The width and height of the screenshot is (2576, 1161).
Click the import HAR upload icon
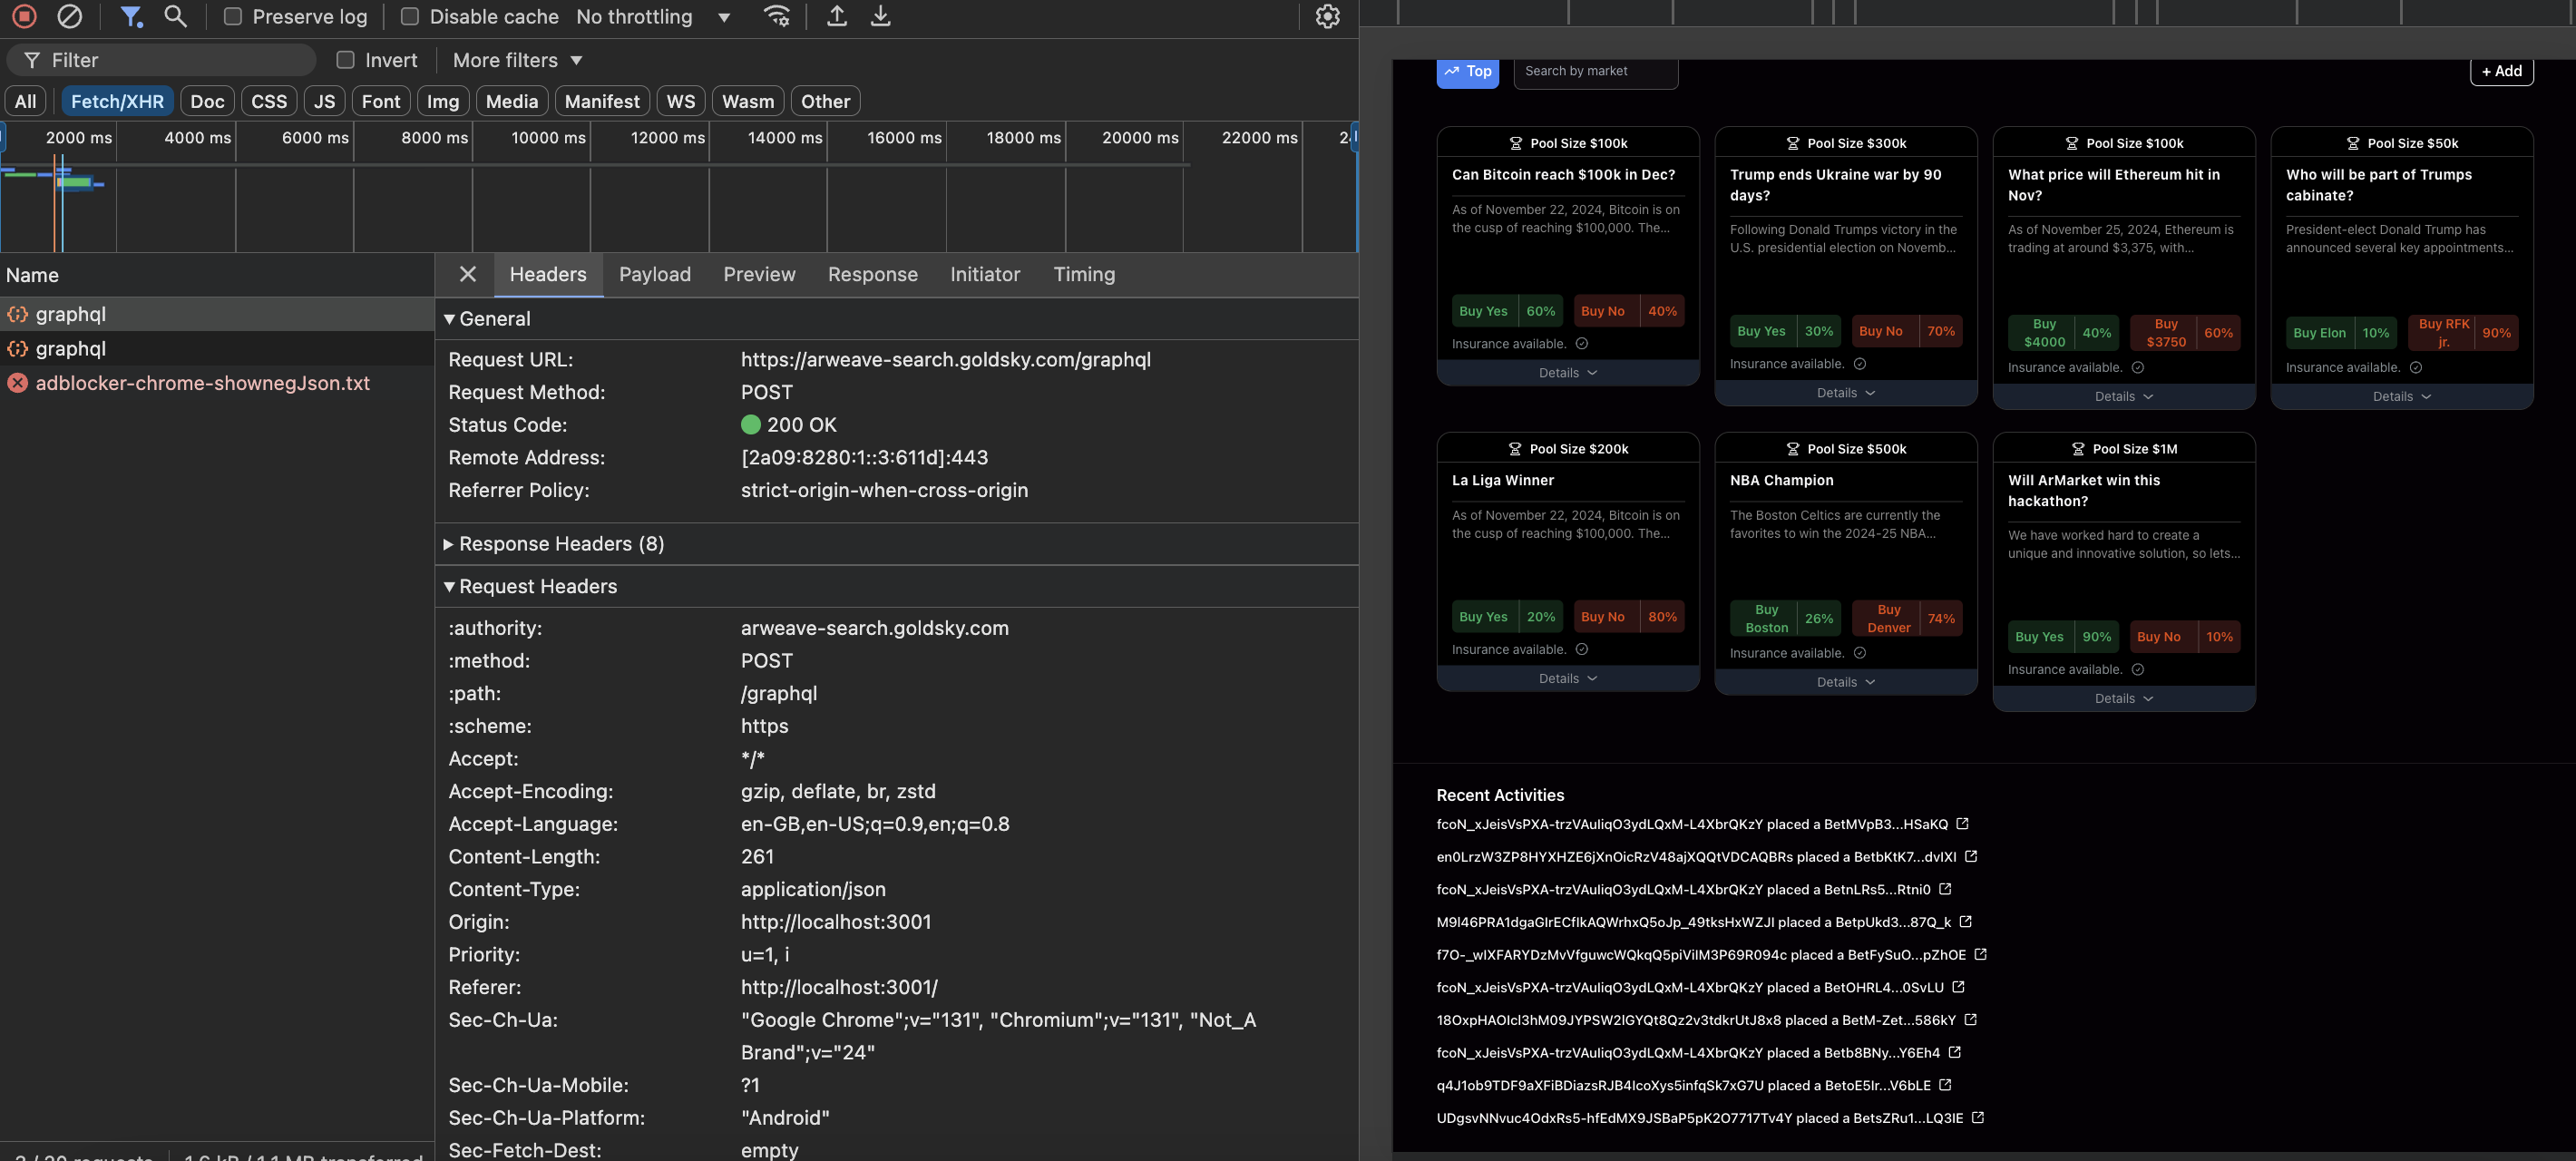click(837, 16)
